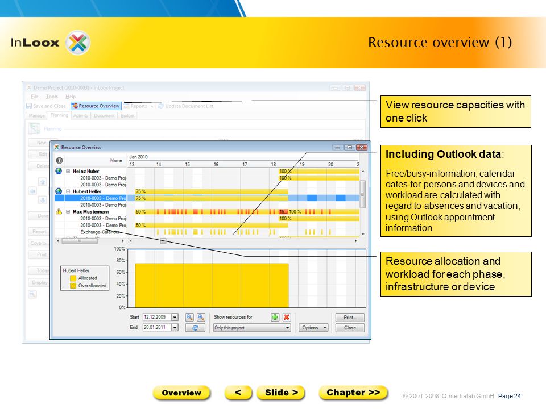Click the zoom out magnifier icon
This screenshot has height=409, width=546.
189,317
